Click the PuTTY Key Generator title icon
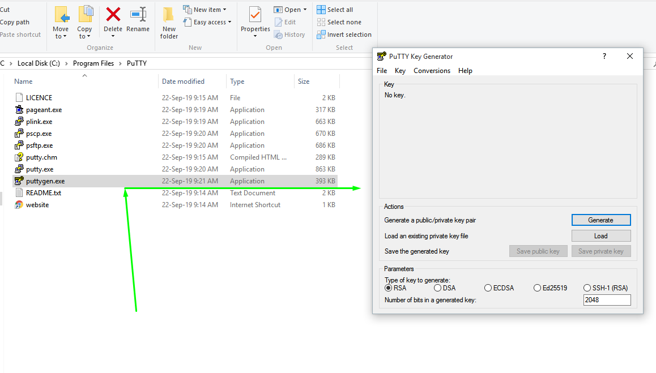This screenshot has height=373, width=656. (382, 57)
